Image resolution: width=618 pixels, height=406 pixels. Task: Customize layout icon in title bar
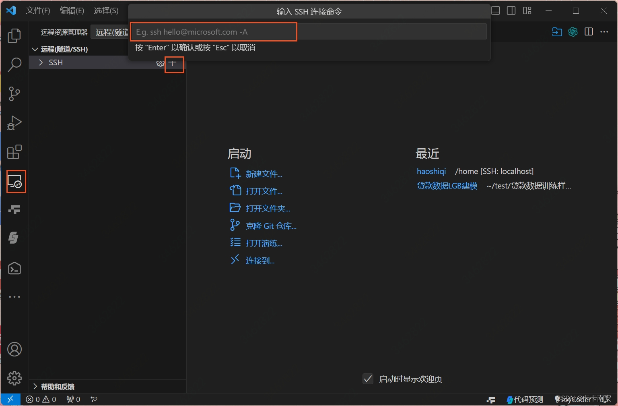click(x=527, y=10)
